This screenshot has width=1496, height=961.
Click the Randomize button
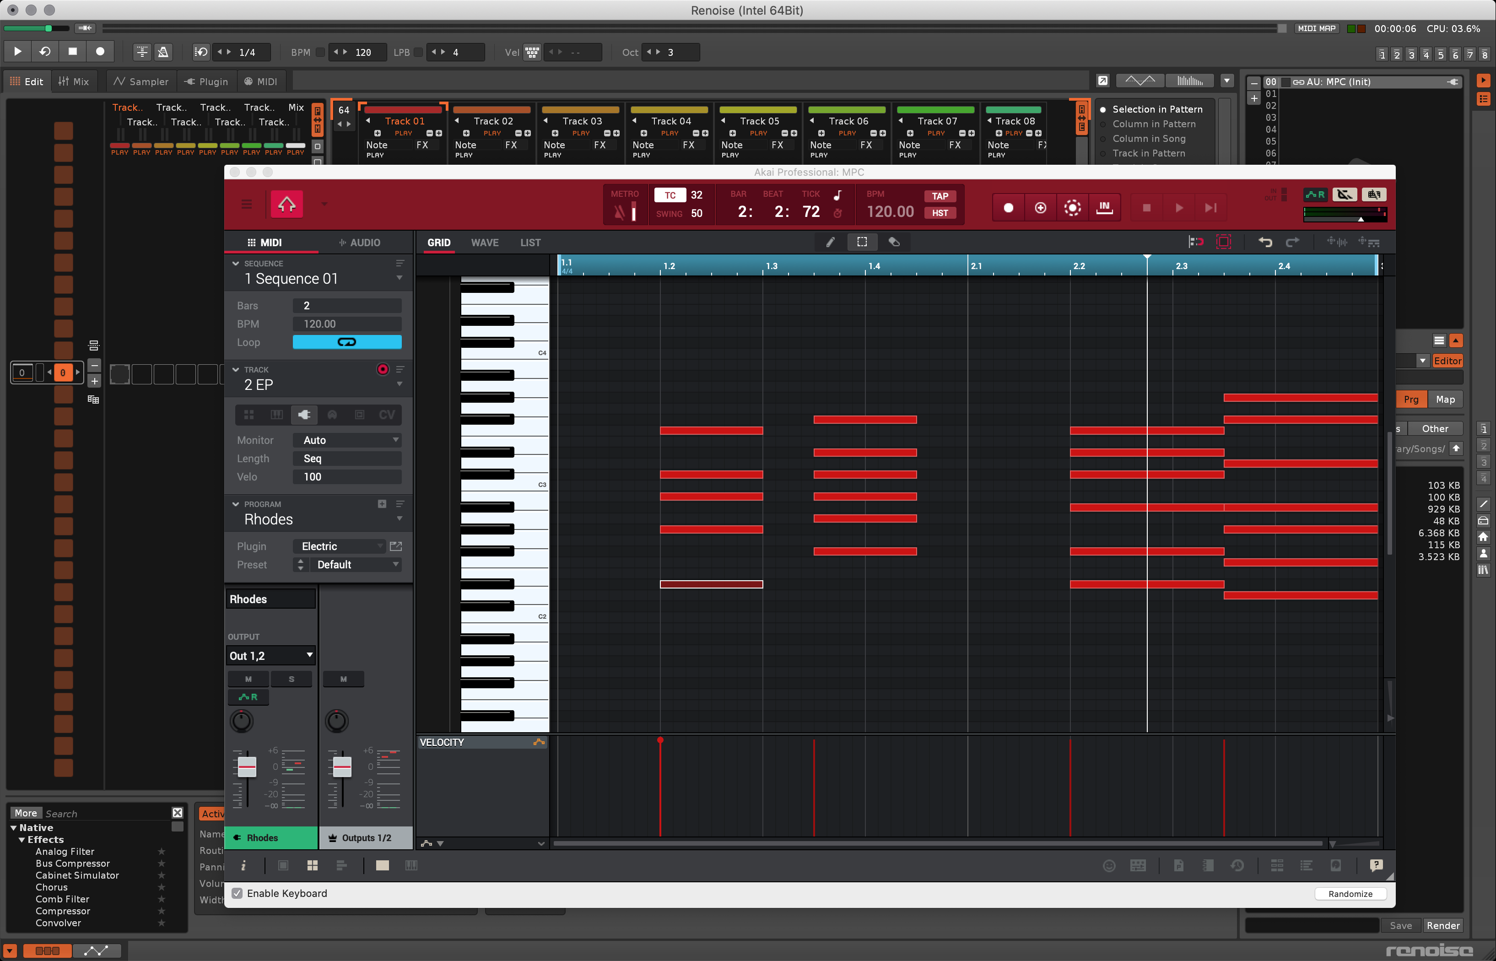[x=1350, y=894]
